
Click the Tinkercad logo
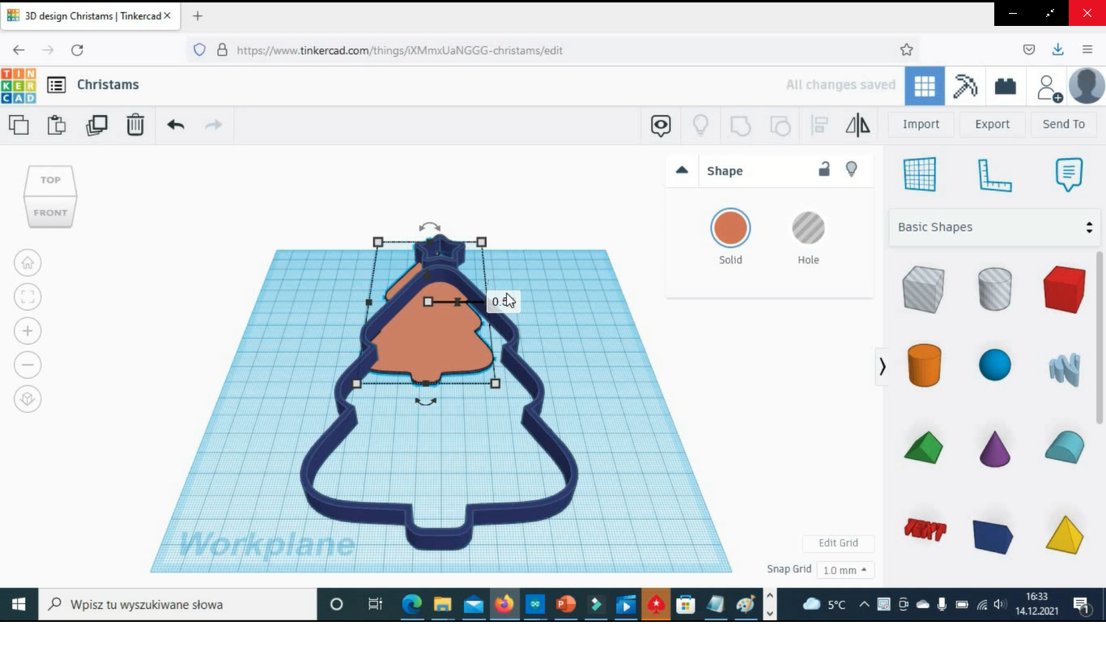[18, 85]
